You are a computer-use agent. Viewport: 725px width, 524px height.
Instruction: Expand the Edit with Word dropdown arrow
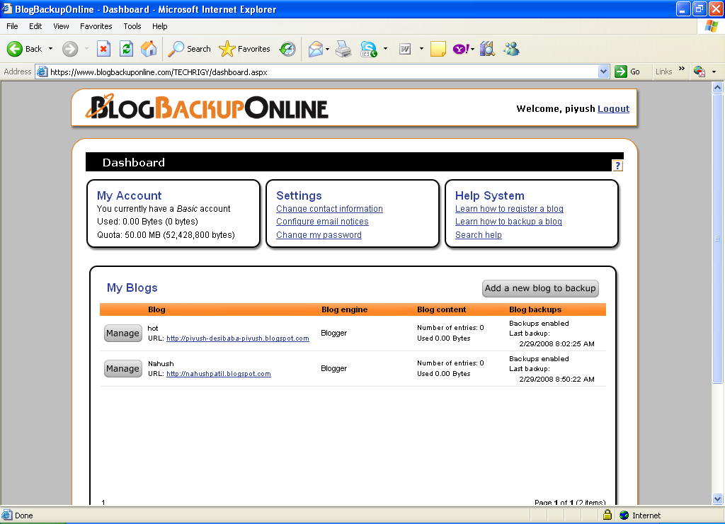421,49
